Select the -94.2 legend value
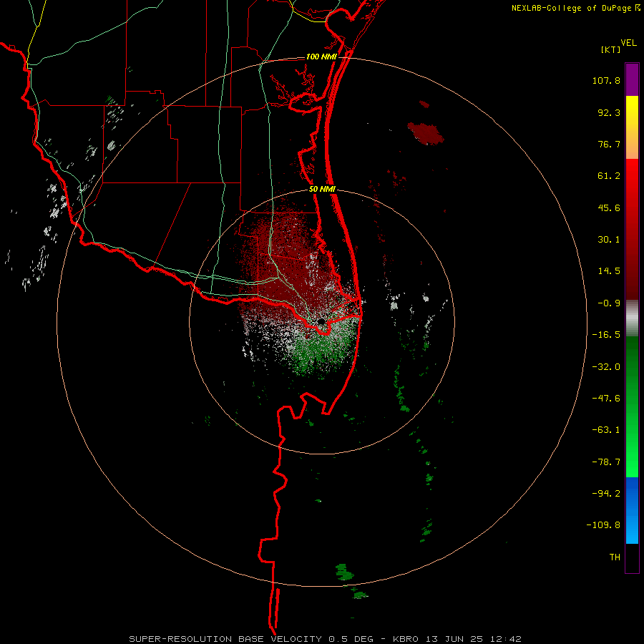 coord(606,494)
